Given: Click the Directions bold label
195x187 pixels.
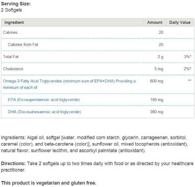Looking at the screenshot, I should pyautogui.click(x=13, y=164).
